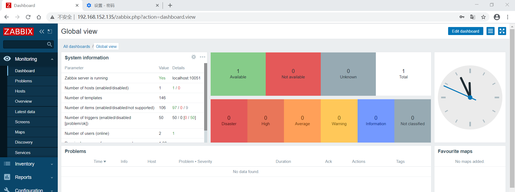Click the gray Unknown hosts tile
This screenshot has width=515, height=192.
click(348, 74)
